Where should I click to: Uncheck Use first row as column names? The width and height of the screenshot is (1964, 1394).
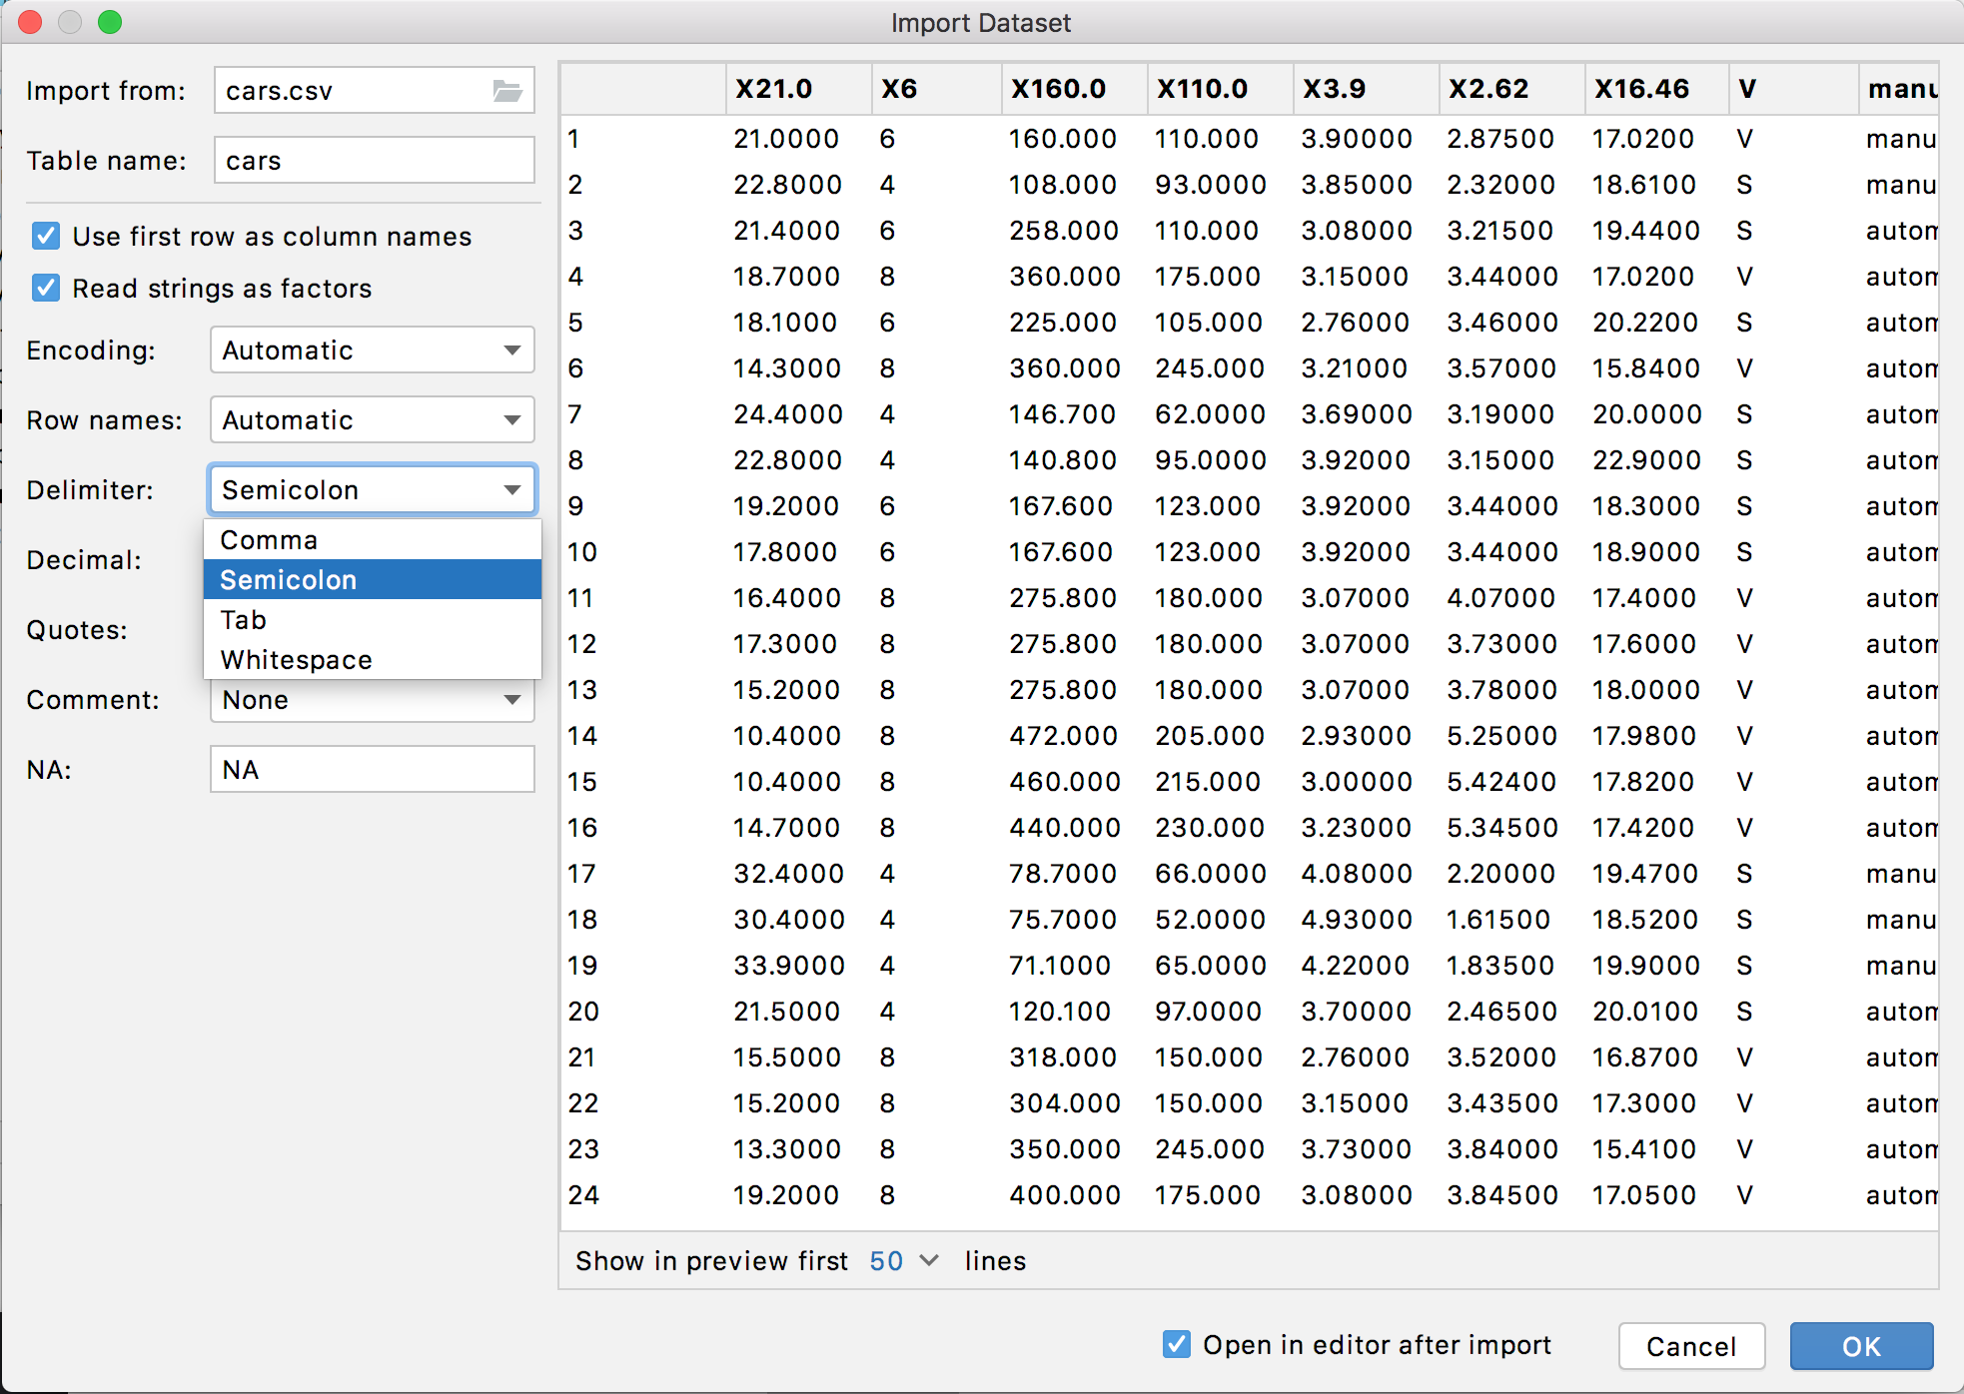[45, 236]
